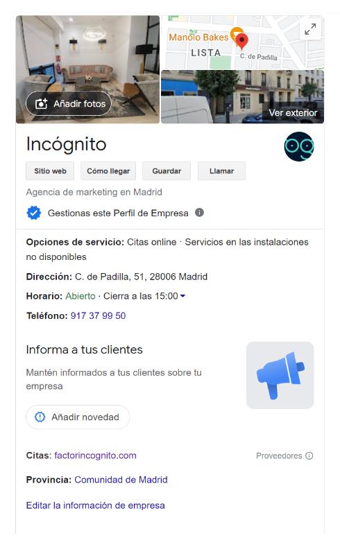
Task: Open the Ver exterior street view thumbnail
Action: (x=242, y=97)
